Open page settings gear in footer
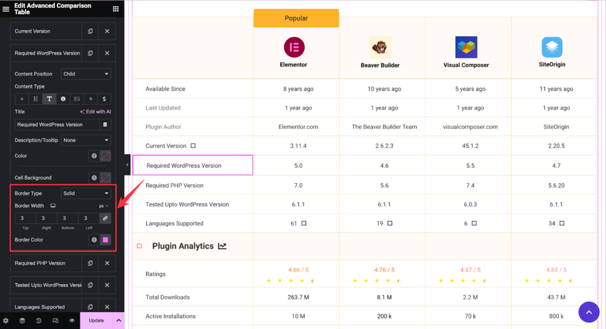The image size is (606, 329). 6,321
